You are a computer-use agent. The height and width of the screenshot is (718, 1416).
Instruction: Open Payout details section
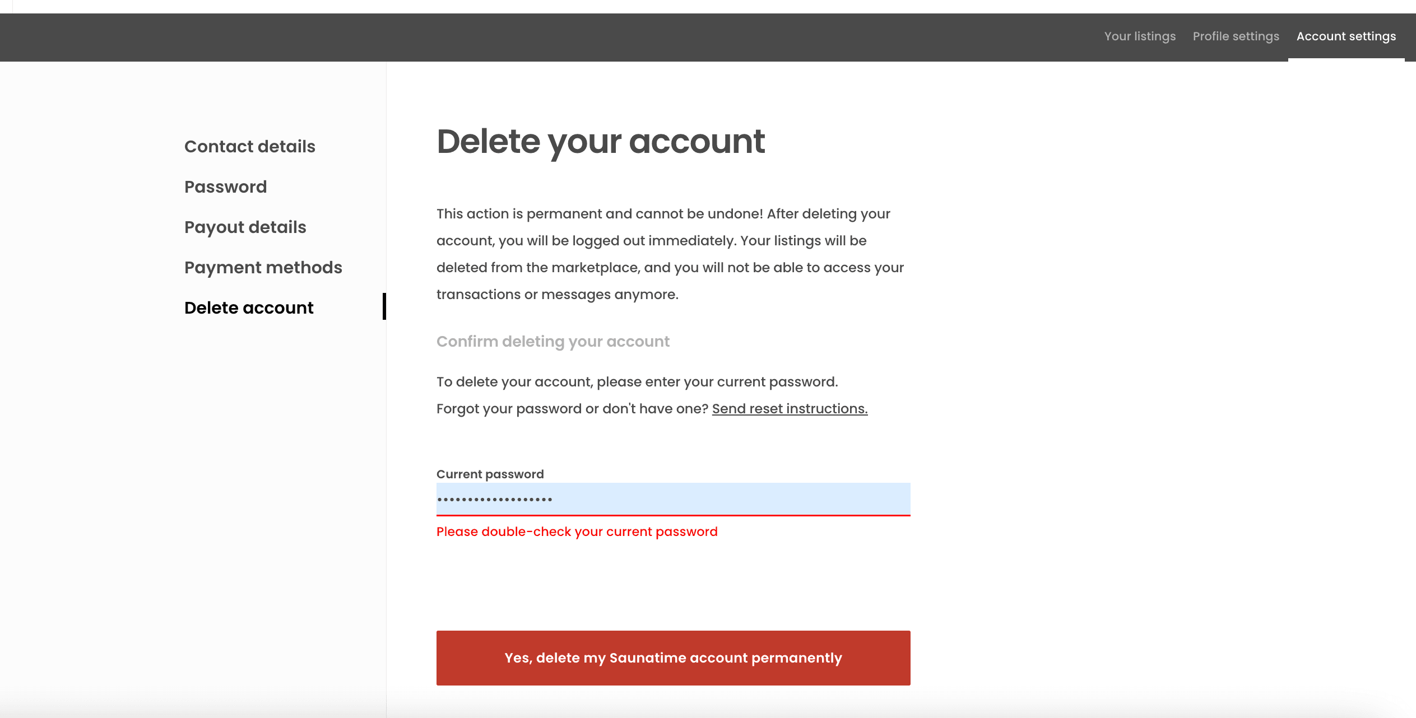[245, 227]
